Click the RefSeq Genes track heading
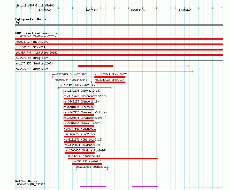Viewport: 230px width, 190px height. click(26, 181)
